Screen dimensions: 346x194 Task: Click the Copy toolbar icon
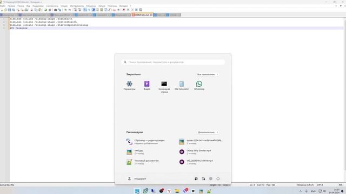pos(36,10)
